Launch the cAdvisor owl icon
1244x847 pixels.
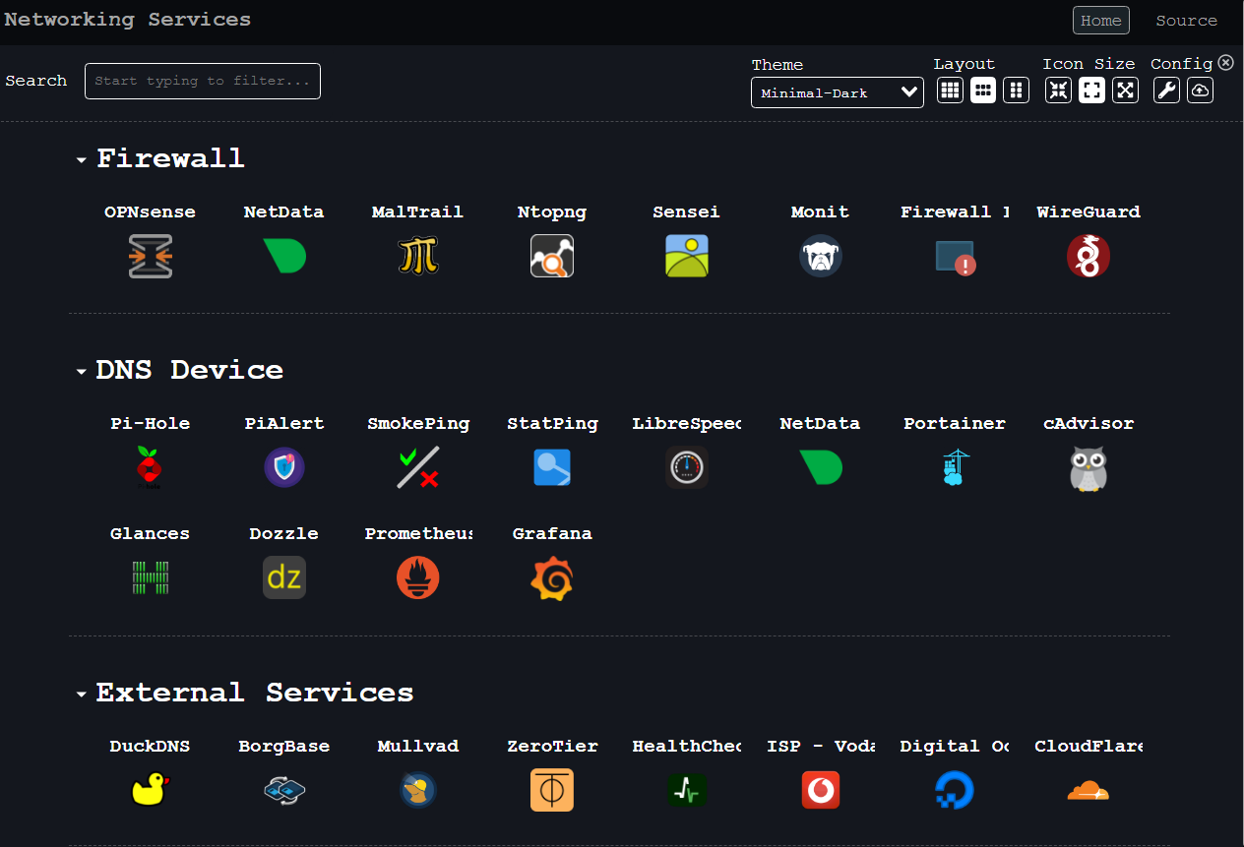coord(1088,467)
